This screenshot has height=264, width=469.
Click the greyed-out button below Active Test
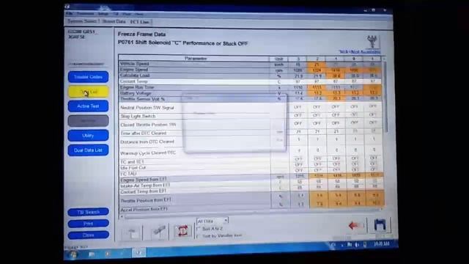(88, 121)
